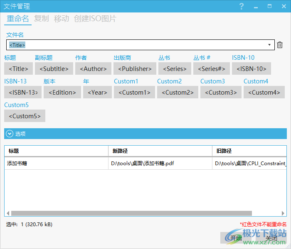This screenshot has width=291, height=249.
Task: Insert the <Year> tag button
Action: [x=97, y=92]
